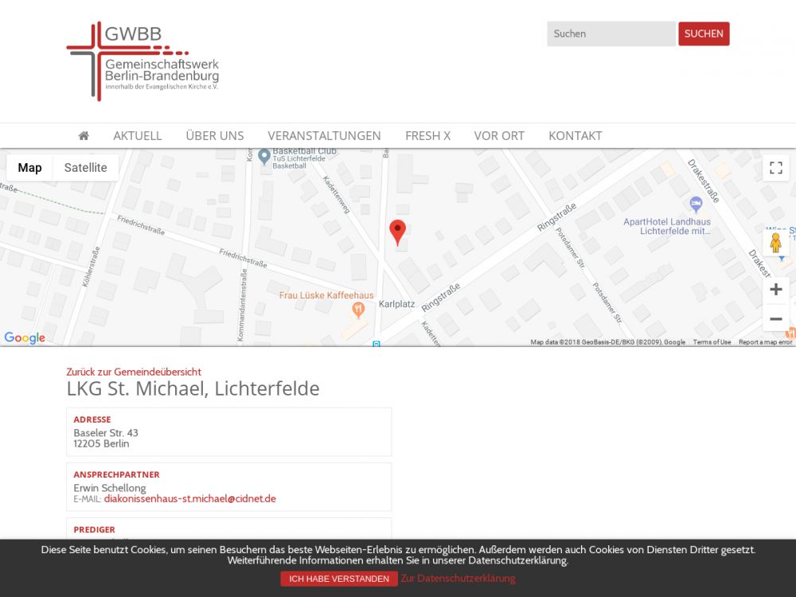The image size is (796, 597).
Task: Open the Vor Ort menu
Action: (x=499, y=135)
